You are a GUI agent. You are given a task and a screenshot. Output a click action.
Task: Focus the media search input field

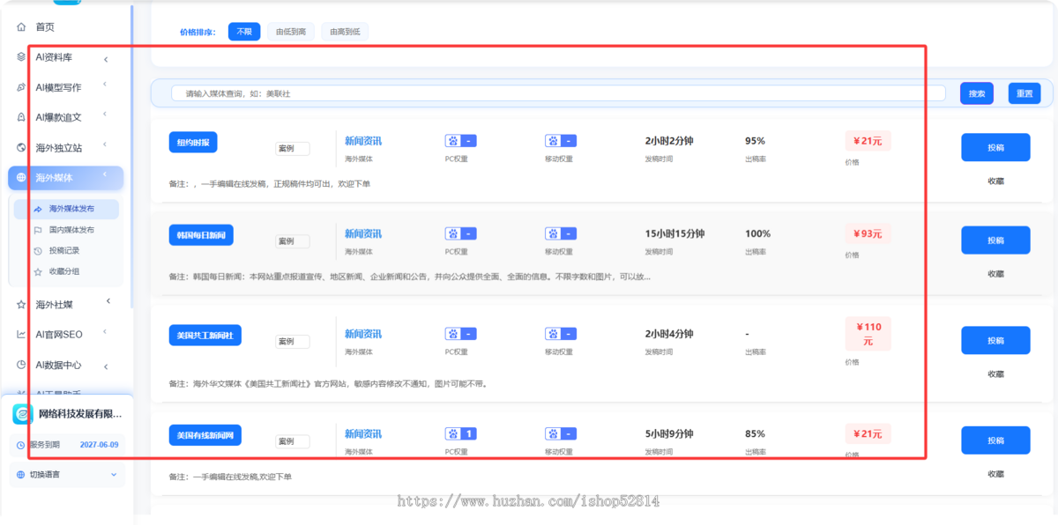point(558,93)
